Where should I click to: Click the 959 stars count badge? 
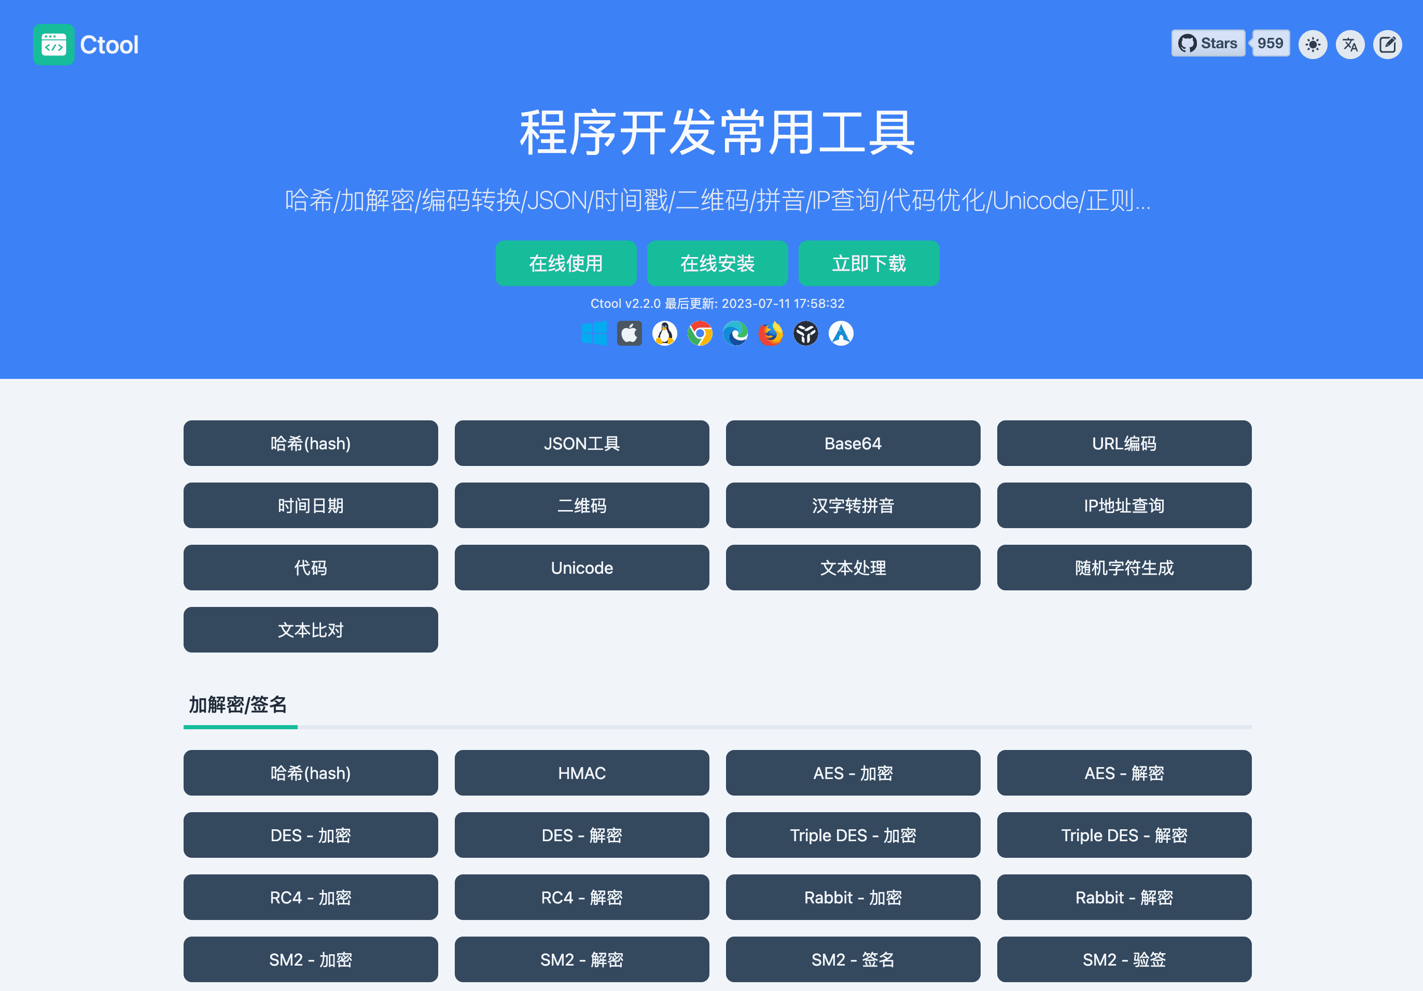tap(1270, 44)
